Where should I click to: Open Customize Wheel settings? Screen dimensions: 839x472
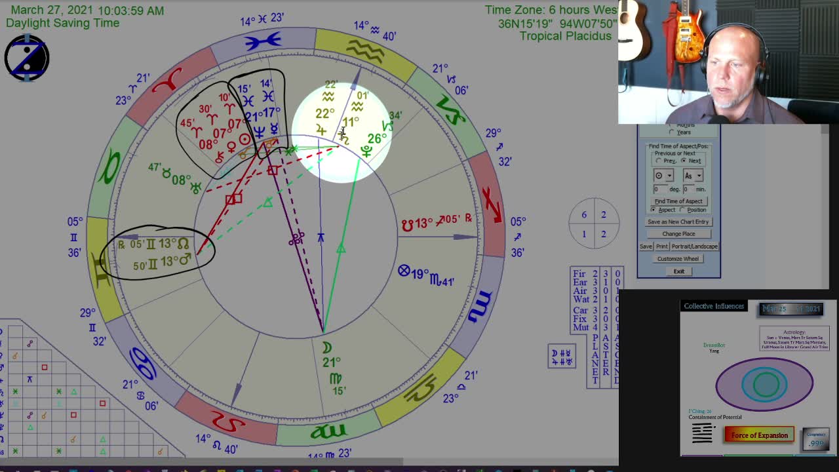coord(678,258)
